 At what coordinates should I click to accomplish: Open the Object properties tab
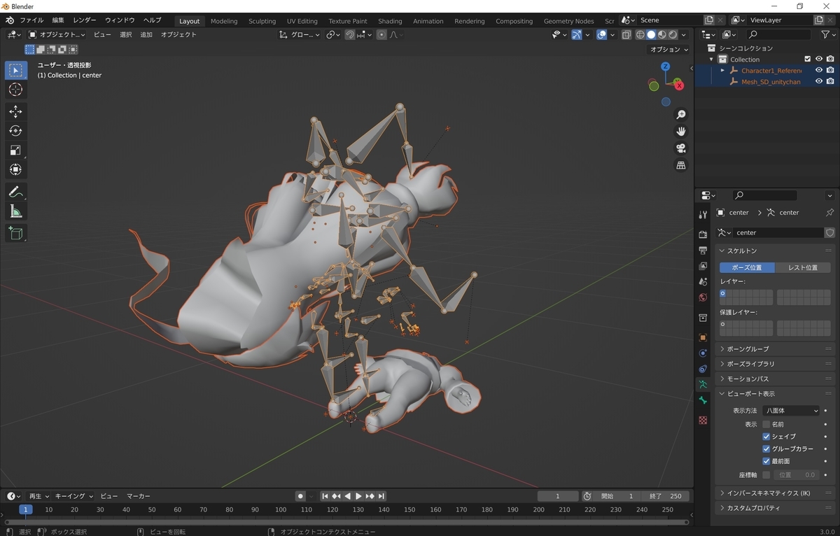703,337
